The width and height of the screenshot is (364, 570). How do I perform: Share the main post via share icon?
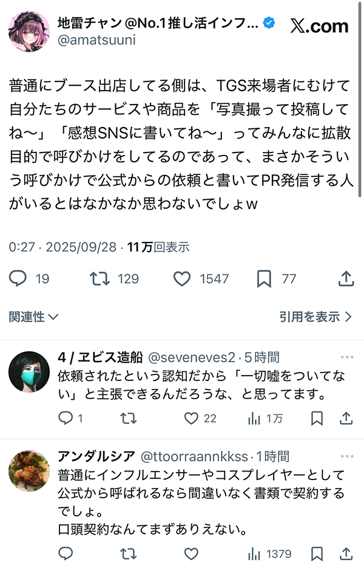coord(345,279)
